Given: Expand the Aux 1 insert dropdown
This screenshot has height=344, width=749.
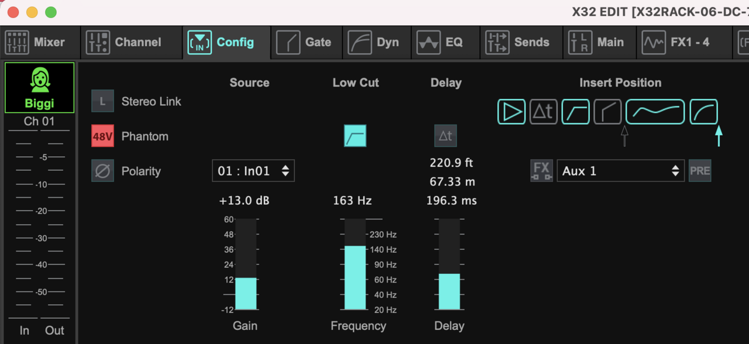Looking at the screenshot, I should point(620,171).
